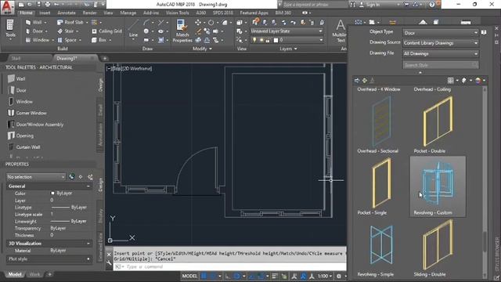Toggle ortho mode in status bar
The width and height of the screenshot is (501, 282).
[x=228, y=276]
